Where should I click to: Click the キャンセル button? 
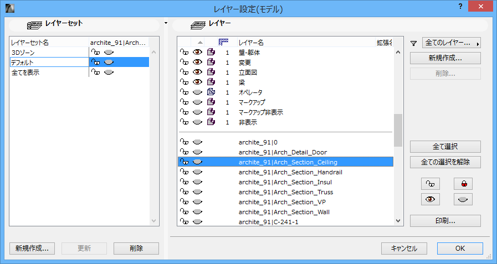click(x=404, y=249)
